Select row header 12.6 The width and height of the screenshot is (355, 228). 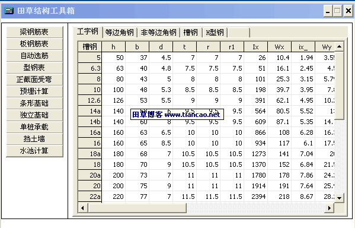tap(90, 100)
